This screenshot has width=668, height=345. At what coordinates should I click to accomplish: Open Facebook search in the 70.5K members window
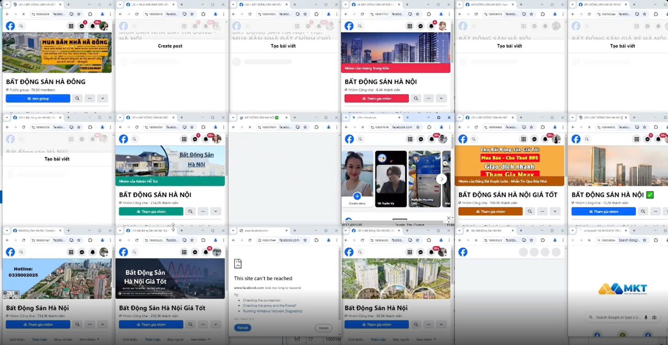pos(21,26)
